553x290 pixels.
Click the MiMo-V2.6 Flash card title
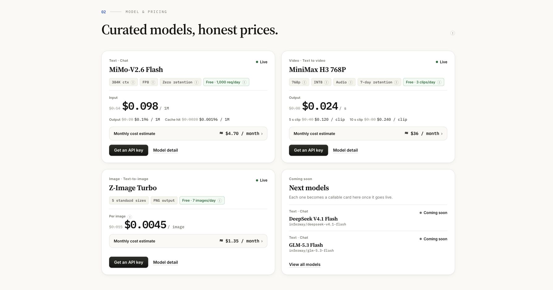(x=136, y=70)
